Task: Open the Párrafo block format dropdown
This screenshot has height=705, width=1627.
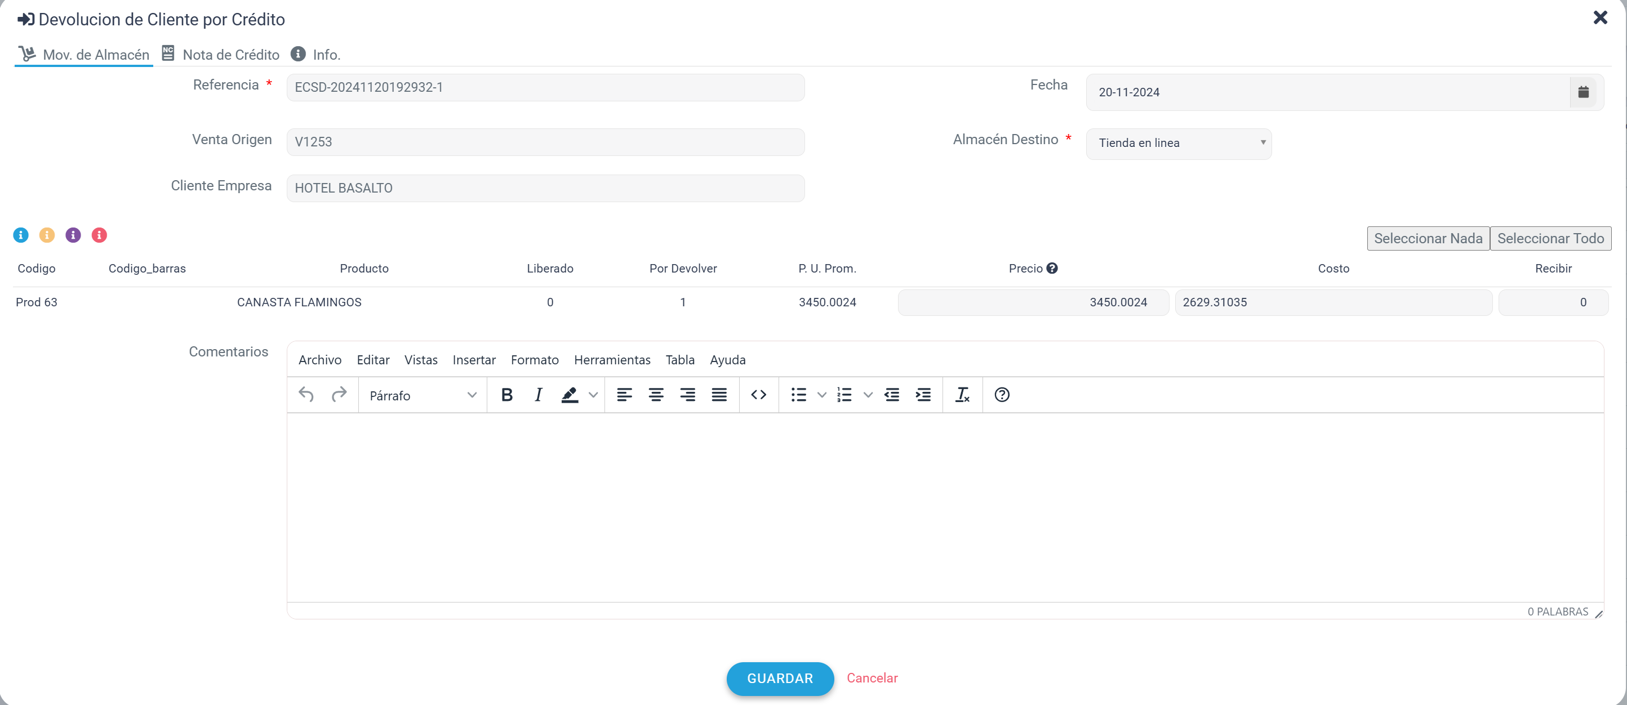Action: point(423,395)
